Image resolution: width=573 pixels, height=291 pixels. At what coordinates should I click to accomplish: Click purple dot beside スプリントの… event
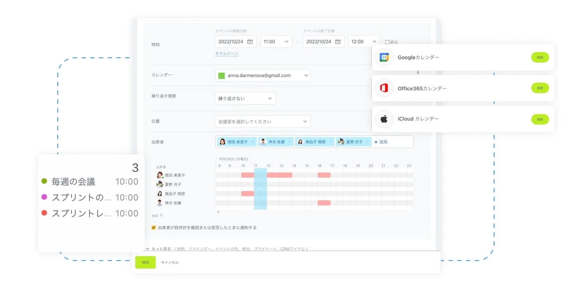point(44,197)
